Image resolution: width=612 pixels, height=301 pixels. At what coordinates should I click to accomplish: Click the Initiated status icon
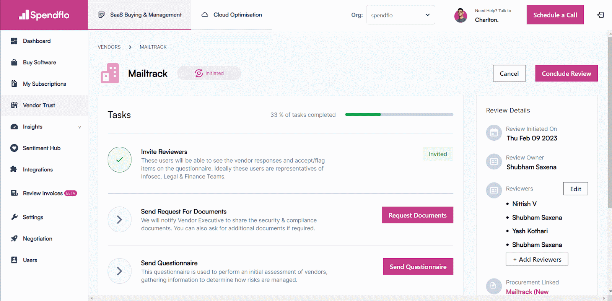(x=199, y=73)
